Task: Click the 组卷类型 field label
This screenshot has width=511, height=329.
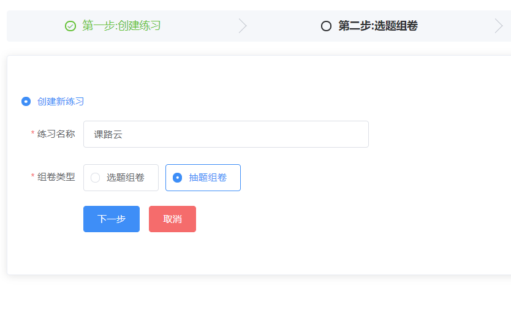Action: (56, 177)
